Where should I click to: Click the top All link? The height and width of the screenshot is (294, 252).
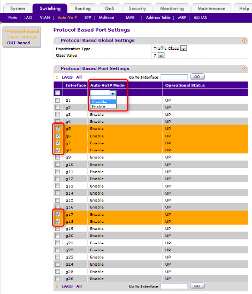pyautogui.click(x=79, y=77)
